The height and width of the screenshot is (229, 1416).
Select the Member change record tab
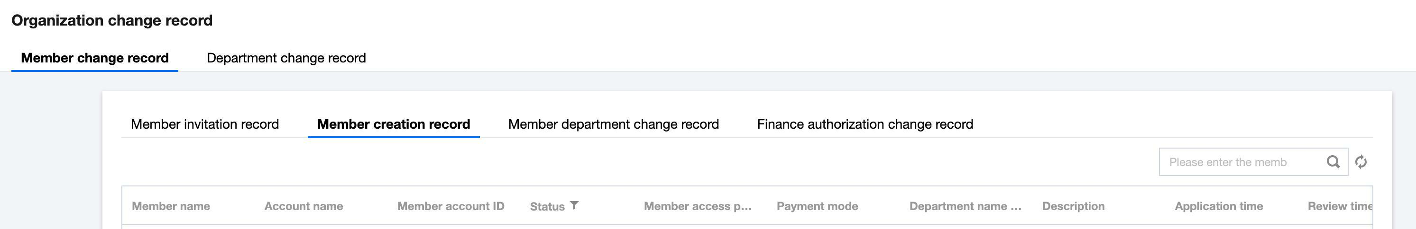pos(94,58)
